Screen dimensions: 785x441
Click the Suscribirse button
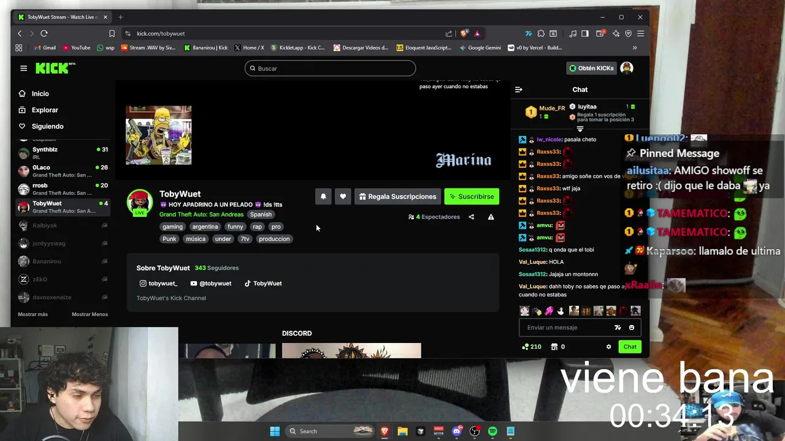[x=472, y=197]
